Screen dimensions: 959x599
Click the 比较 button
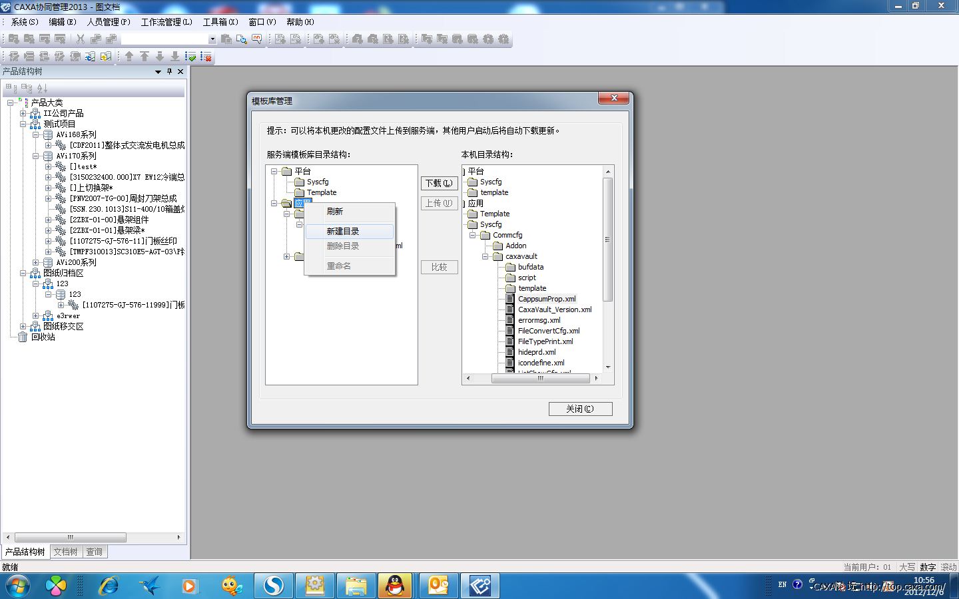439,267
